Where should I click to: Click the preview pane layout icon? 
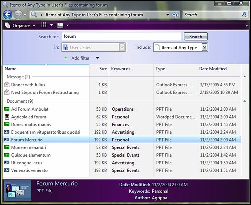click(60, 25)
